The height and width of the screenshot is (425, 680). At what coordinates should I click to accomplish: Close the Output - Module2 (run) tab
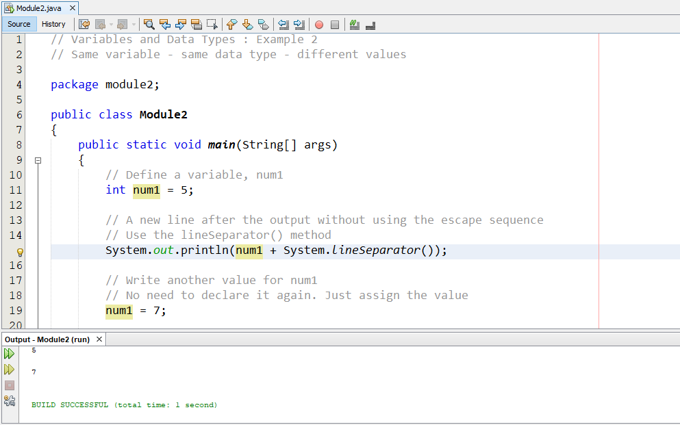[x=99, y=339]
